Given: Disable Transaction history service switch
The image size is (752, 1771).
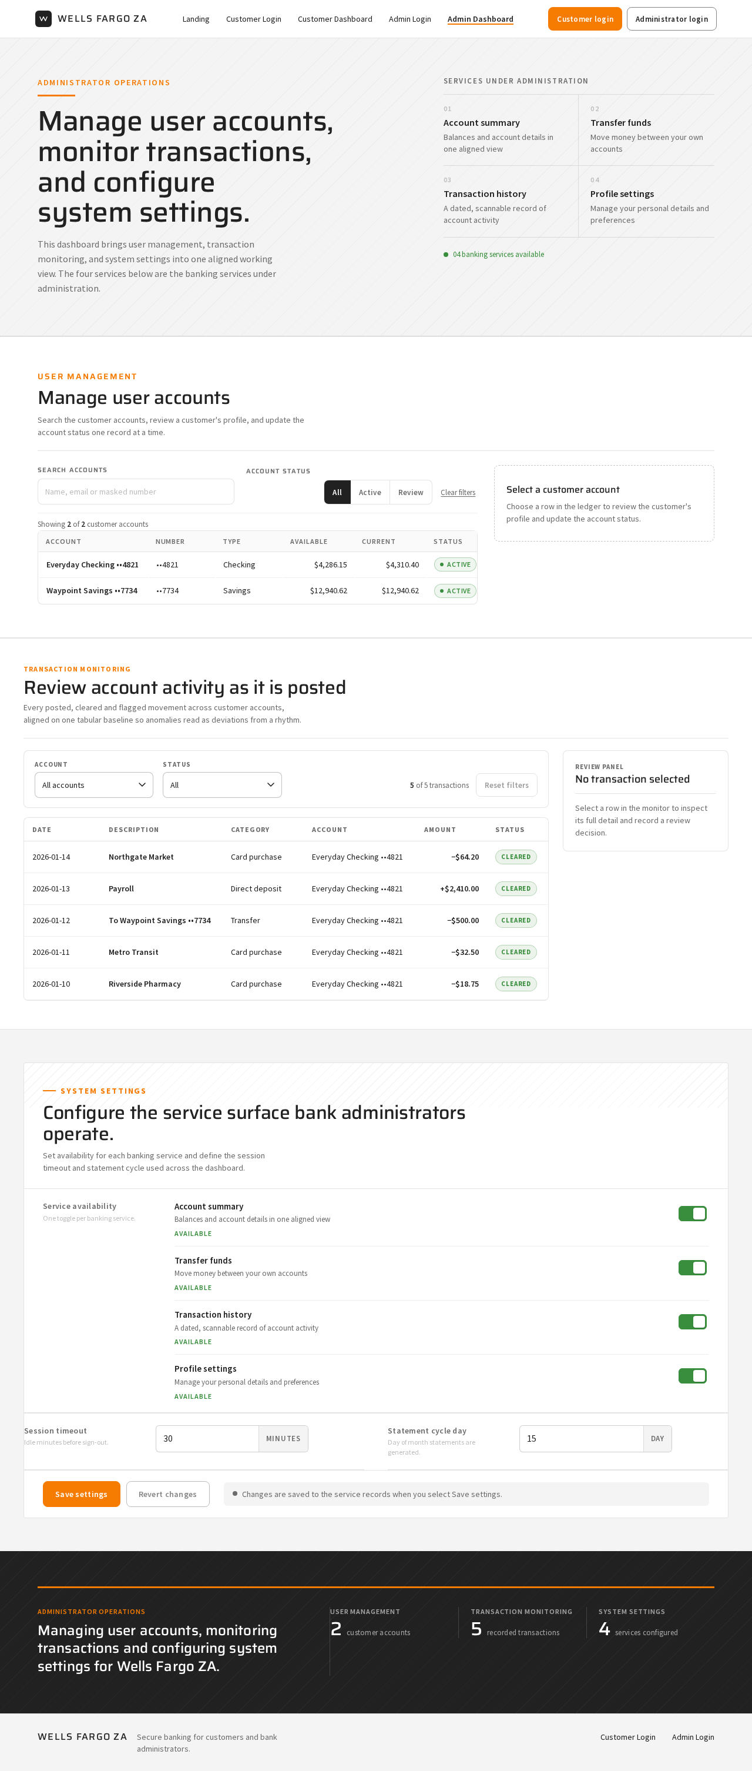Looking at the screenshot, I should coord(692,1321).
